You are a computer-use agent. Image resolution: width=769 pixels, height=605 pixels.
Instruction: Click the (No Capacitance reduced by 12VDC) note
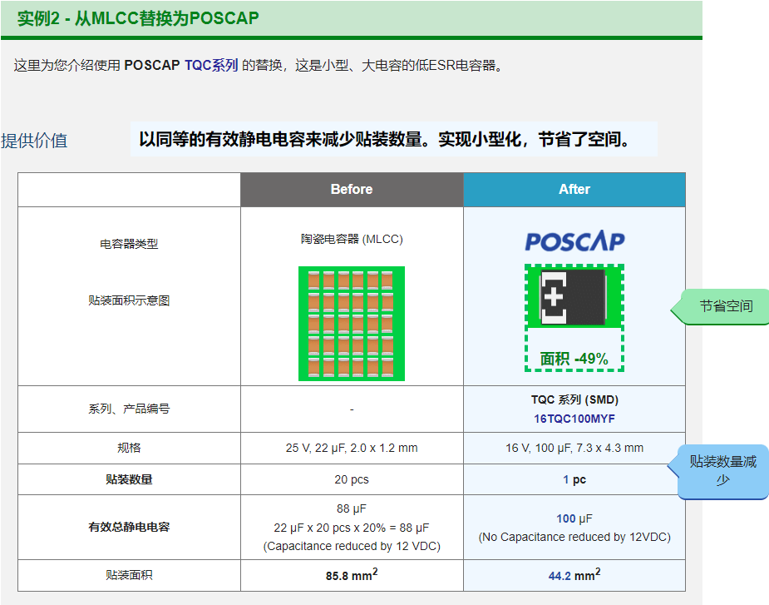pyautogui.click(x=574, y=538)
